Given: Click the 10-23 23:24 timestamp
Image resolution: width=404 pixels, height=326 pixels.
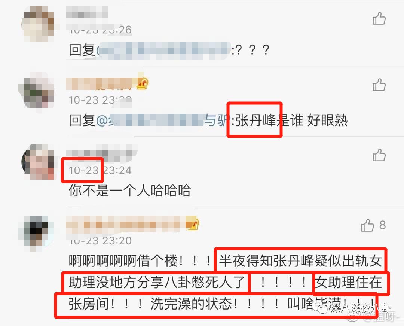Looking at the screenshot, I should (100, 170).
